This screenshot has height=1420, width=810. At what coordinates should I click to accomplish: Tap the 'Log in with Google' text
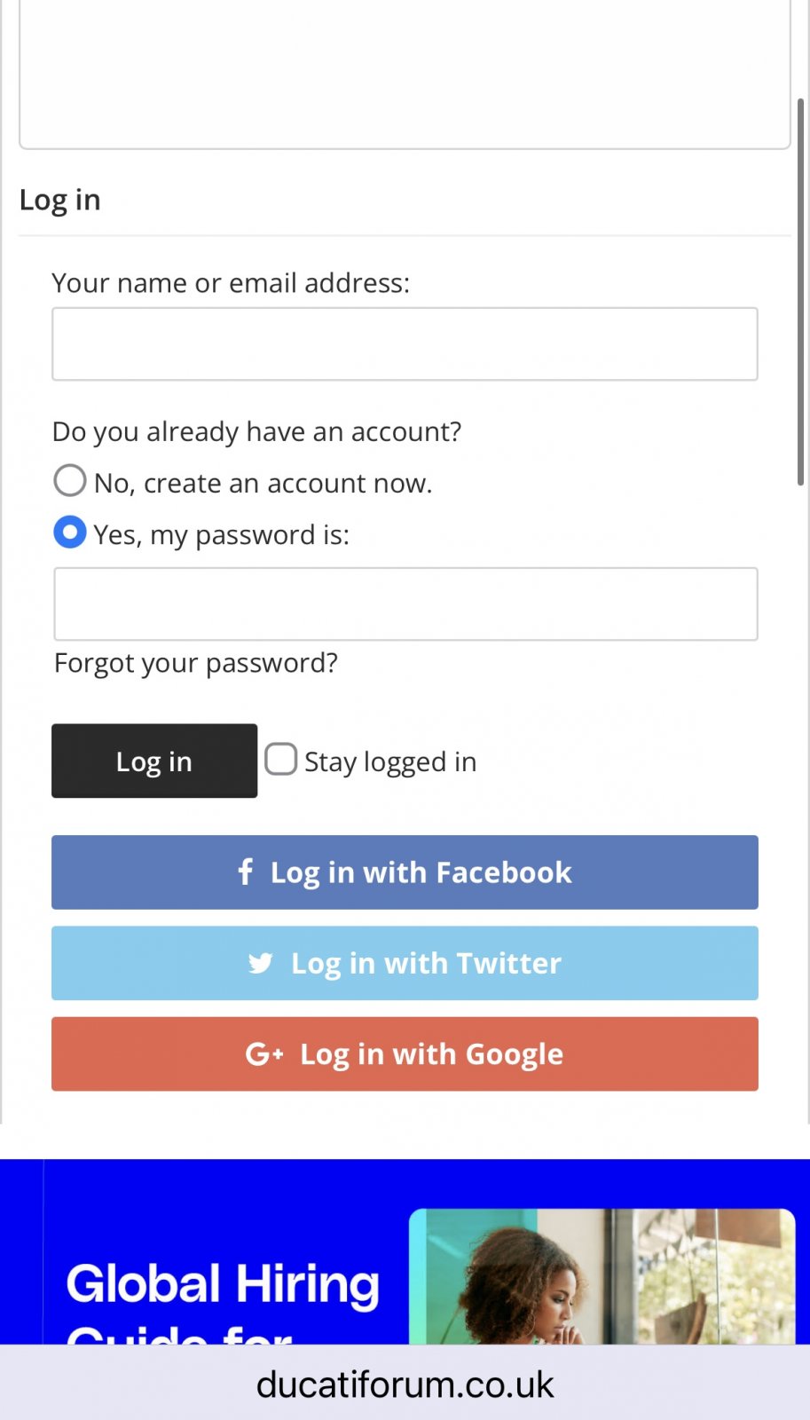pos(431,1054)
